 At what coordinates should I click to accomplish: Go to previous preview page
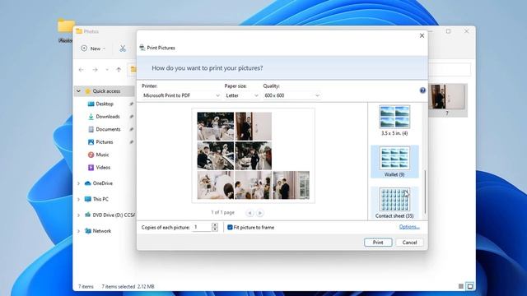point(250,213)
